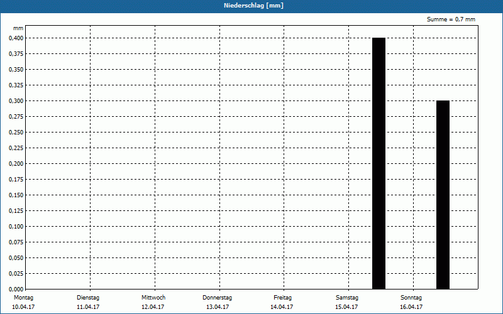Click the date 11.04.17
503x314 pixels.
[88, 307]
